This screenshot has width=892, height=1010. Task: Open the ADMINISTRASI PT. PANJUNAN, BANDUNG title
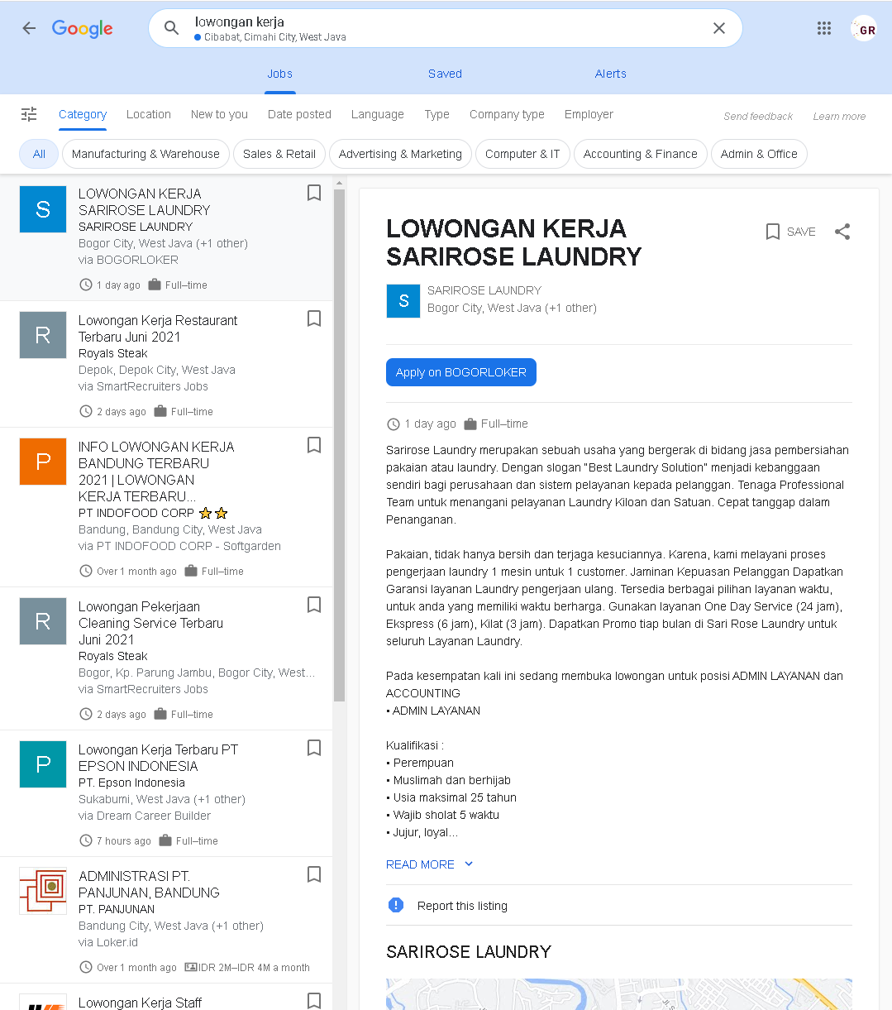coord(149,884)
